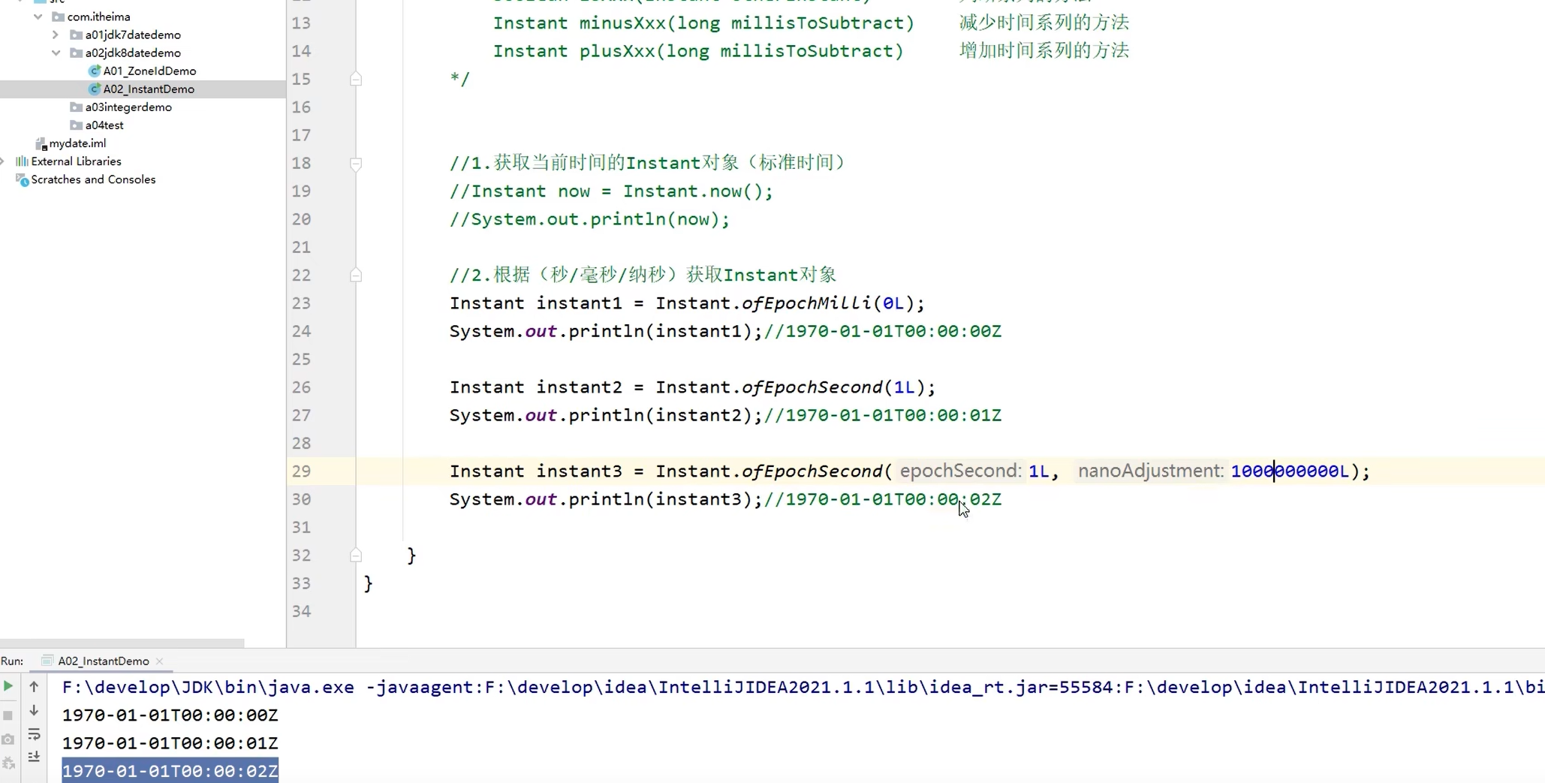Click the camera icon in the Run toolbar
Screen dimensions: 1545x783
(x=8, y=739)
